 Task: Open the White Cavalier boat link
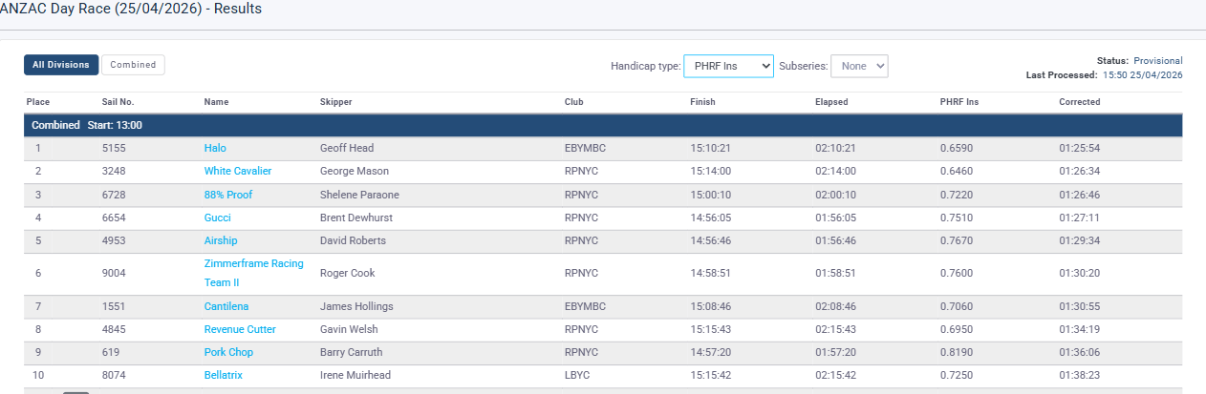238,172
